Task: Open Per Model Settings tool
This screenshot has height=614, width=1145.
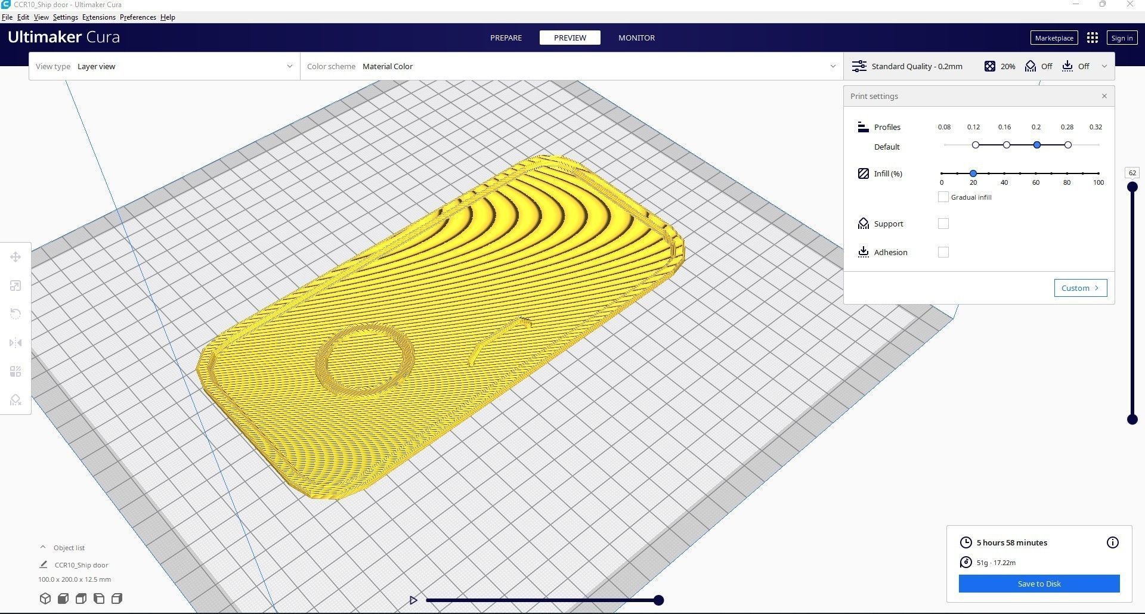Action: pyautogui.click(x=16, y=371)
